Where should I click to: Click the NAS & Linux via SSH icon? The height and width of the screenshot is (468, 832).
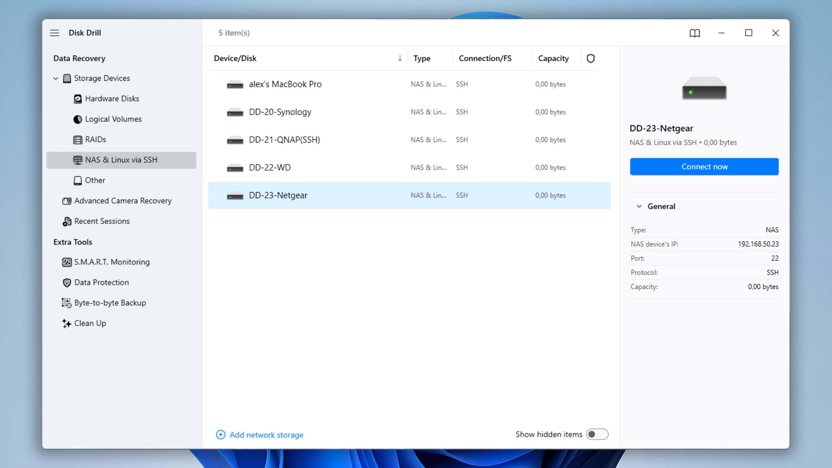77,160
